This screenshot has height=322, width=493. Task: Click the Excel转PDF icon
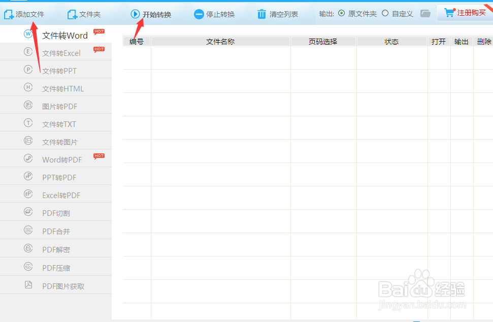(28, 194)
